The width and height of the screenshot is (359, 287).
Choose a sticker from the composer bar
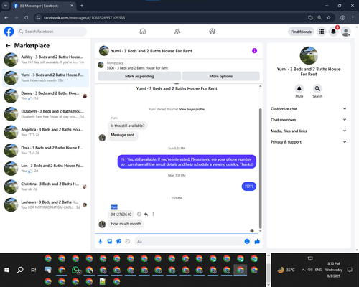pos(118,241)
